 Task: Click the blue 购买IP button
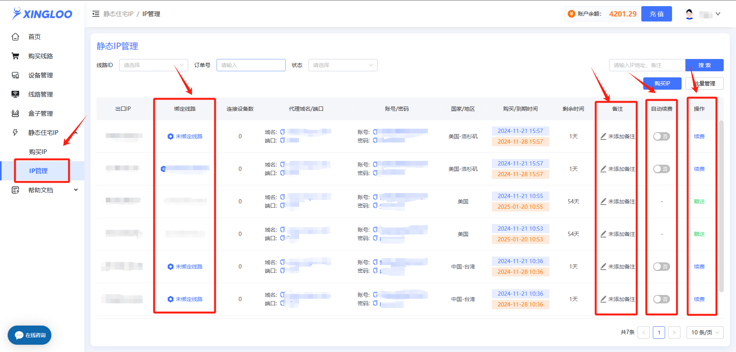coord(662,83)
